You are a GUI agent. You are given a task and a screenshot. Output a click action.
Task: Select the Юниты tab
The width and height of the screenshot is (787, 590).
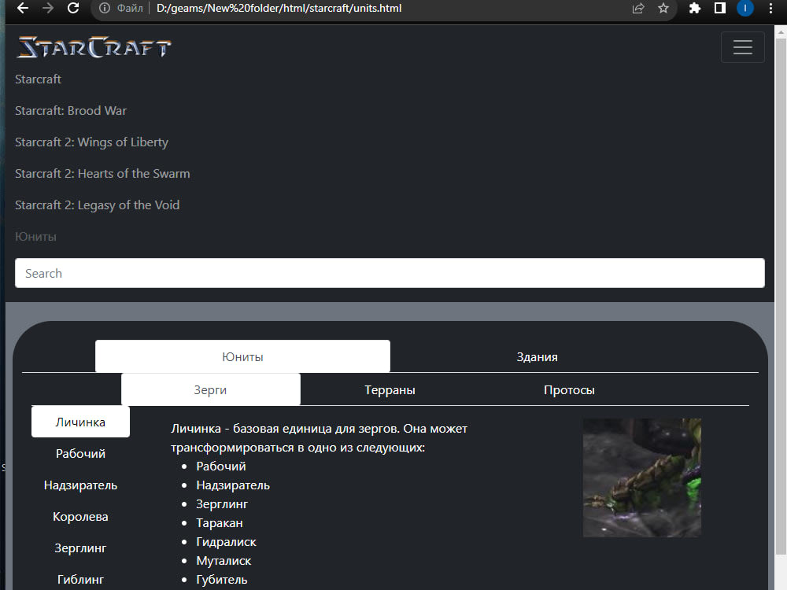(242, 356)
